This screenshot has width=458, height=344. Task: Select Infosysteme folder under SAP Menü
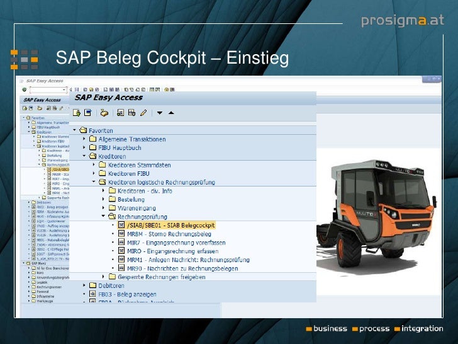(x=45, y=296)
